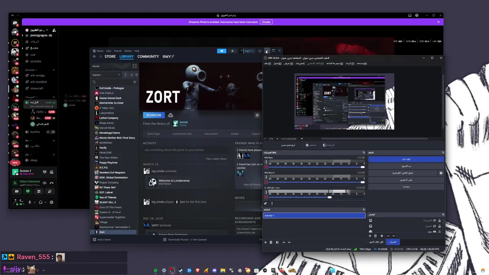The width and height of the screenshot is (489, 275).
Task: Click the BORROW button for Zort
Action: pos(154,115)
